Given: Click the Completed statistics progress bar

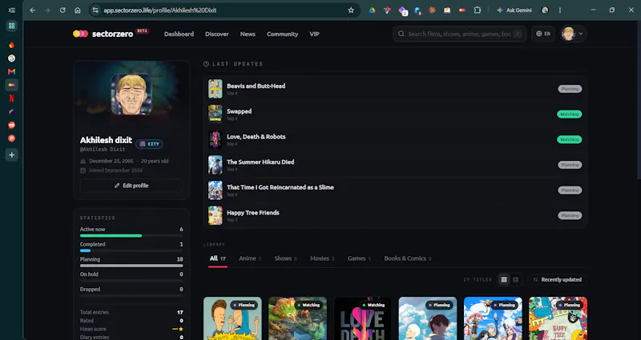Looking at the screenshot, I should coord(131,250).
